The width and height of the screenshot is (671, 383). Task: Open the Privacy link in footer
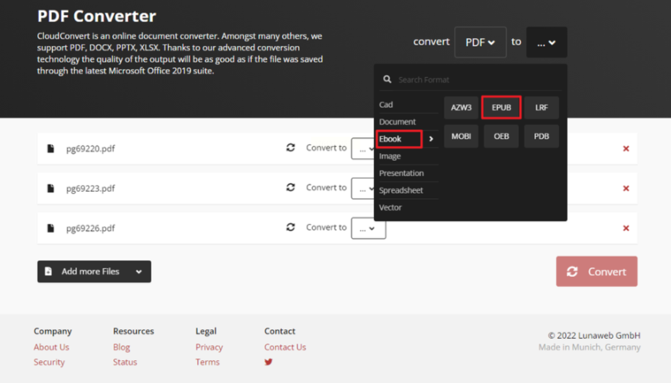[x=209, y=347]
